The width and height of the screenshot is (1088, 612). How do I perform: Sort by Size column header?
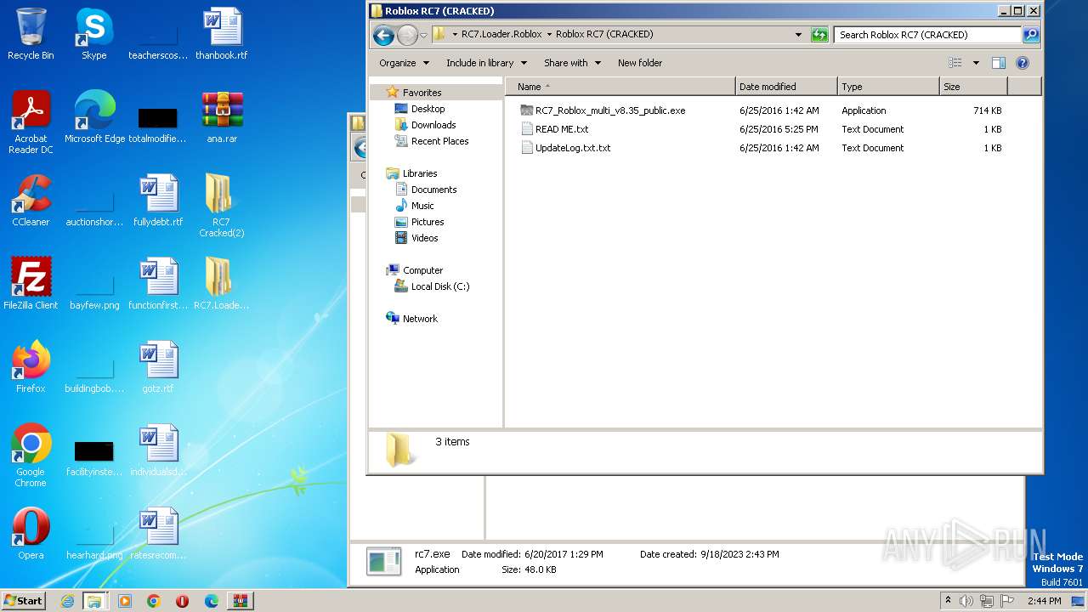coord(973,87)
